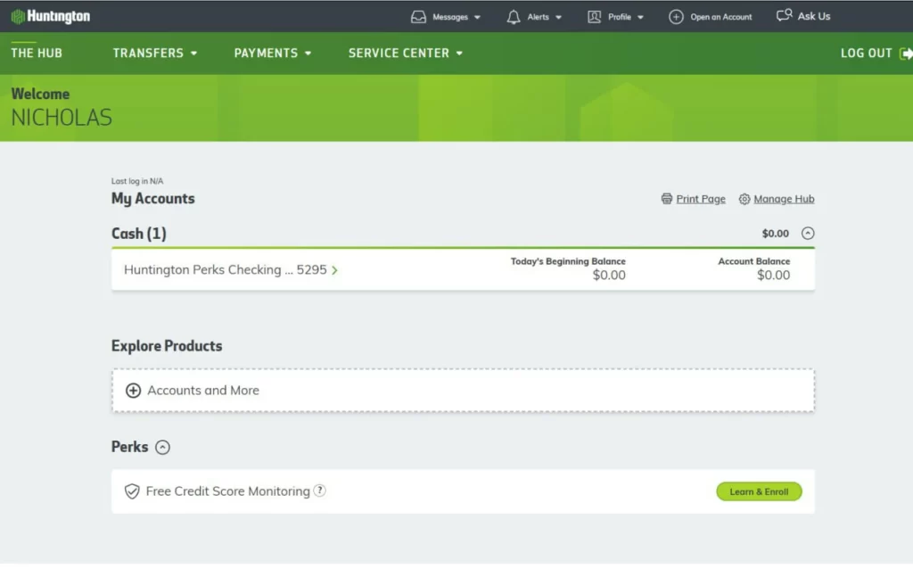This screenshot has height=569, width=913.
Task: Click the plus icon in Accounts and More
Action: click(134, 391)
